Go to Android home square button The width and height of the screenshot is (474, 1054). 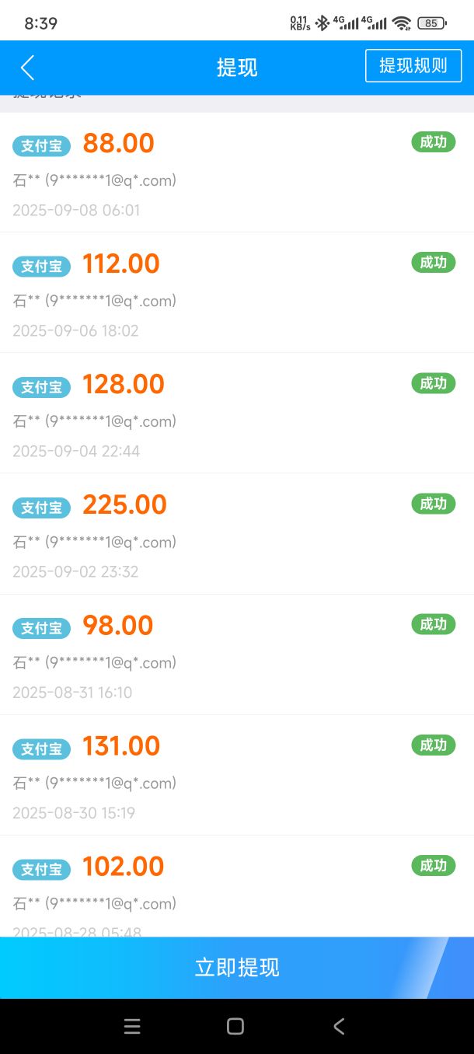pyautogui.click(x=235, y=1026)
